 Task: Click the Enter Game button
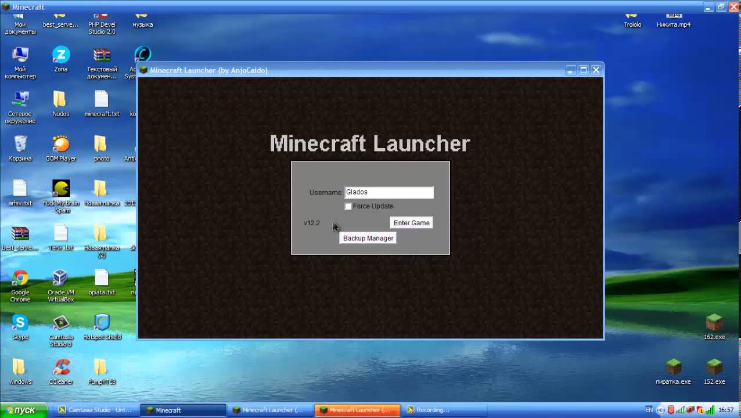click(x=412, y=223)
